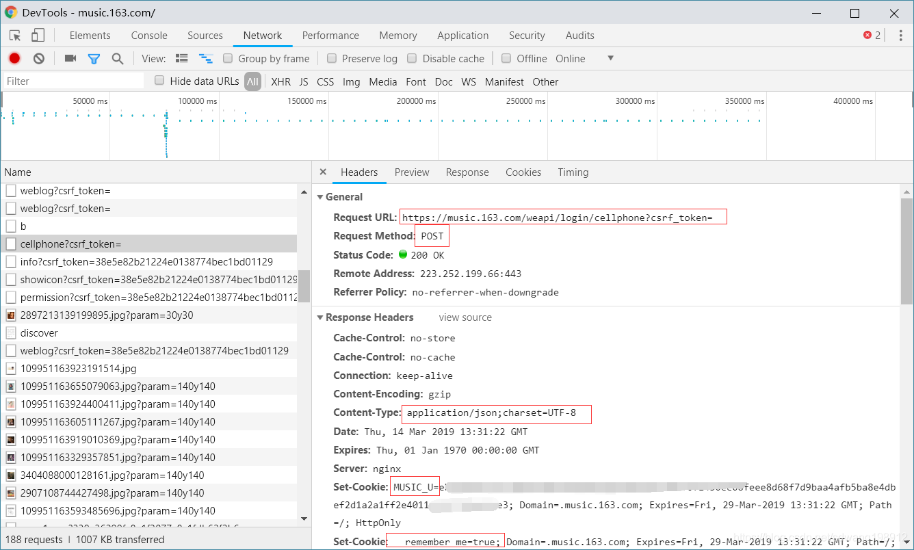Show the Timing tab of request
914x550 pixels.
coord(573,172)
